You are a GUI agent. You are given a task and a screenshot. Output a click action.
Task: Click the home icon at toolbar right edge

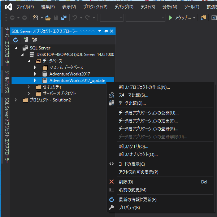[x=214, y=18]
